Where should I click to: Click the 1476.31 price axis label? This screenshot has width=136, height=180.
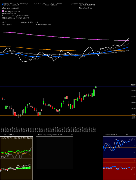point(133,109)
